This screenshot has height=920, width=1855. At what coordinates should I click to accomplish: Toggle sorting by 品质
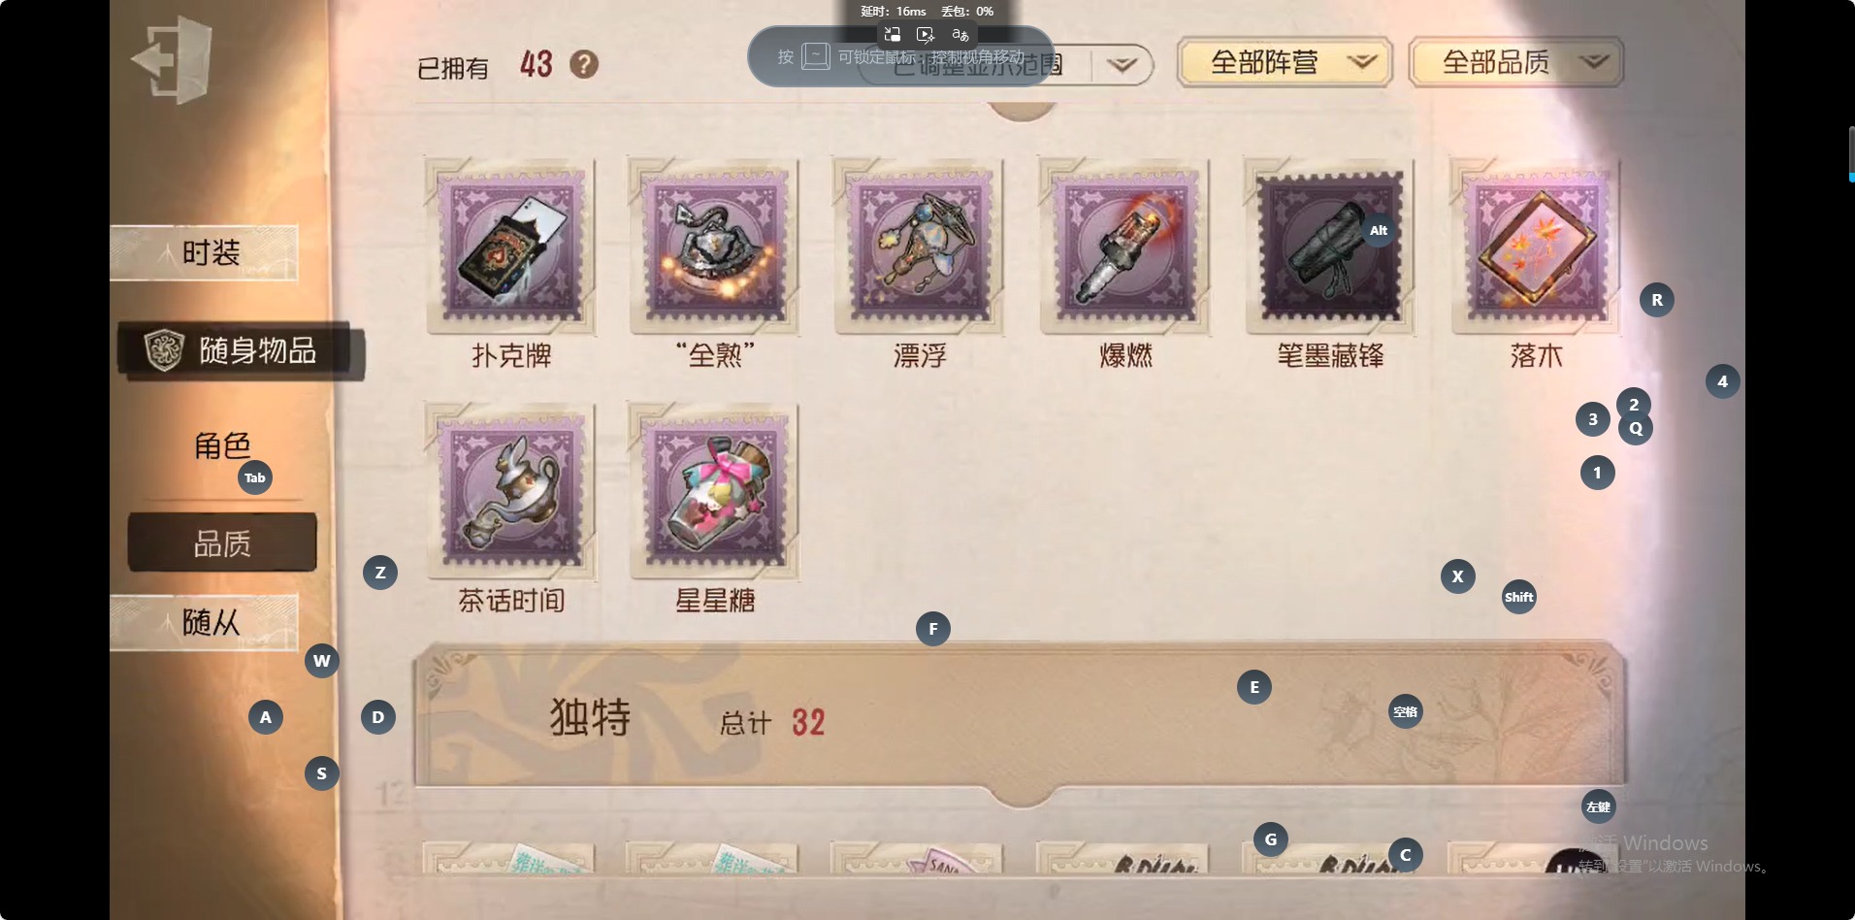coord(222,542)
